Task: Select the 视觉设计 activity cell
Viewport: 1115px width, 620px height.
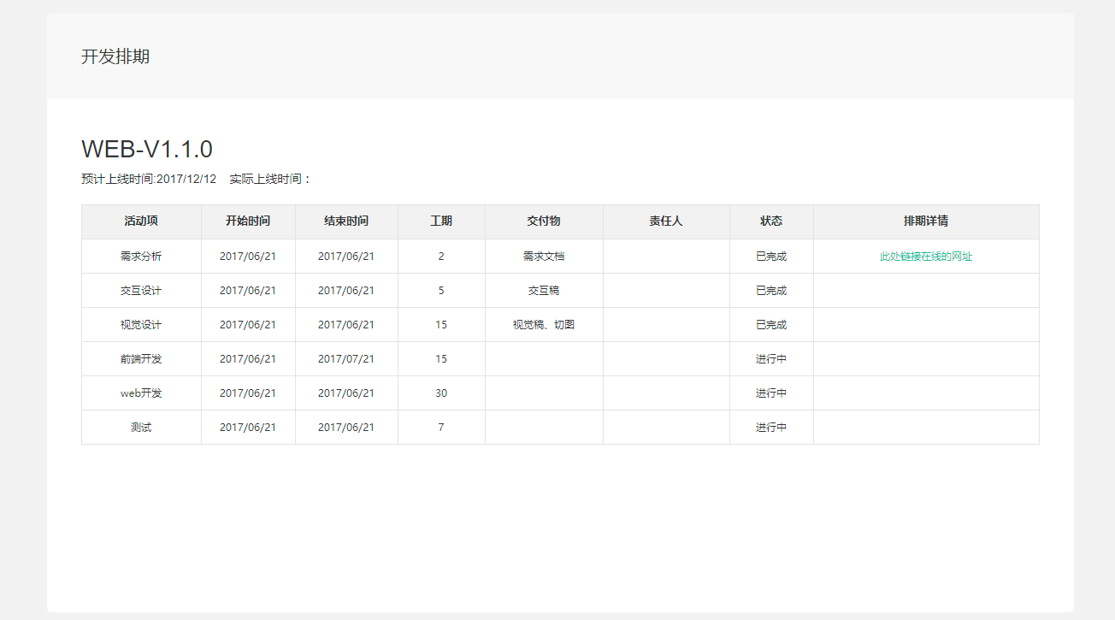Action: click(x=141, y=325)
